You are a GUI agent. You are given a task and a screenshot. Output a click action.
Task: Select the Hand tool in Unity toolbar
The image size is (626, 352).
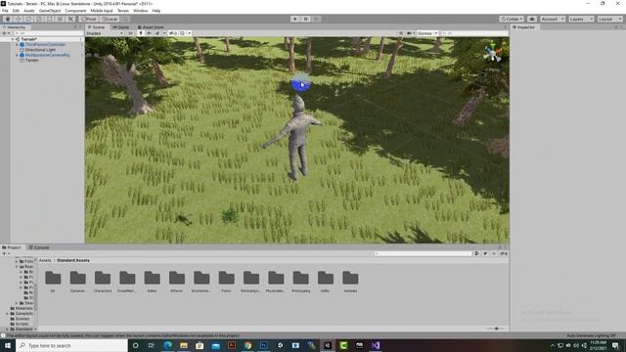pos(8,19)
